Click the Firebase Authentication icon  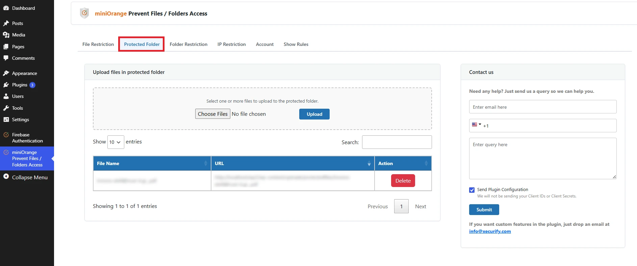coord(6,135)
